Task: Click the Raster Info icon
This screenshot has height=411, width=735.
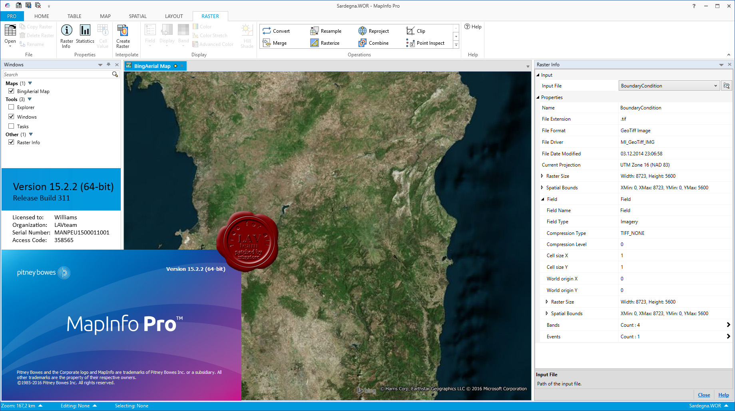Action: pyautogui.click(x=66, y=36)
